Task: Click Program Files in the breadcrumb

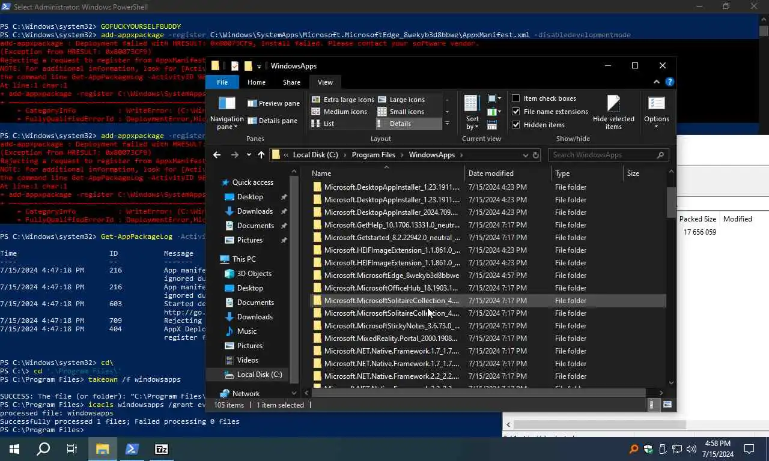Action: pos(374,155)
